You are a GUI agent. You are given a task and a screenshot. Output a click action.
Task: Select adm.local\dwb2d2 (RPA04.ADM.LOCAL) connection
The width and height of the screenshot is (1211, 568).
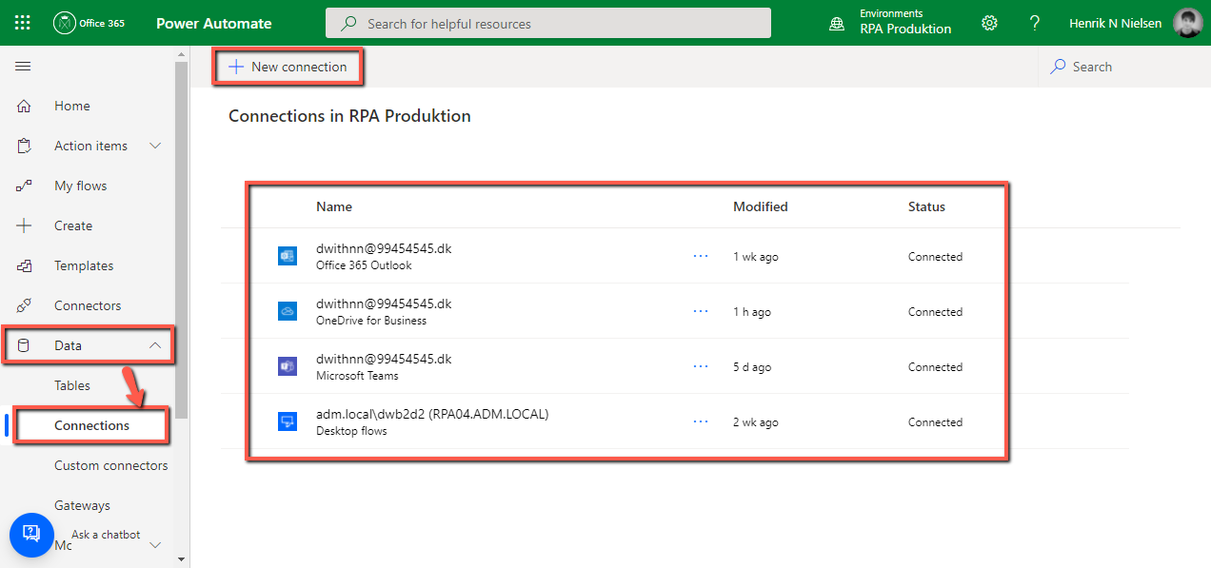tap(432, 415)
